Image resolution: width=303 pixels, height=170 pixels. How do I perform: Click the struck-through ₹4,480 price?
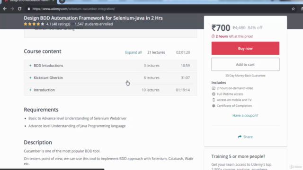239,28
